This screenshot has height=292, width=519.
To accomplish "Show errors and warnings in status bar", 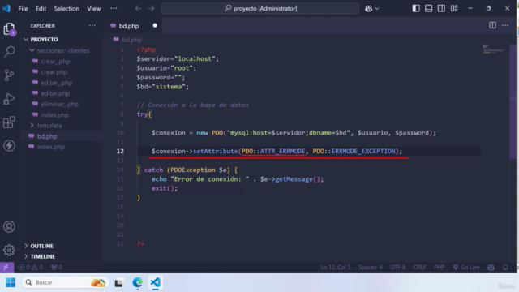I will [x=31, y=267].
